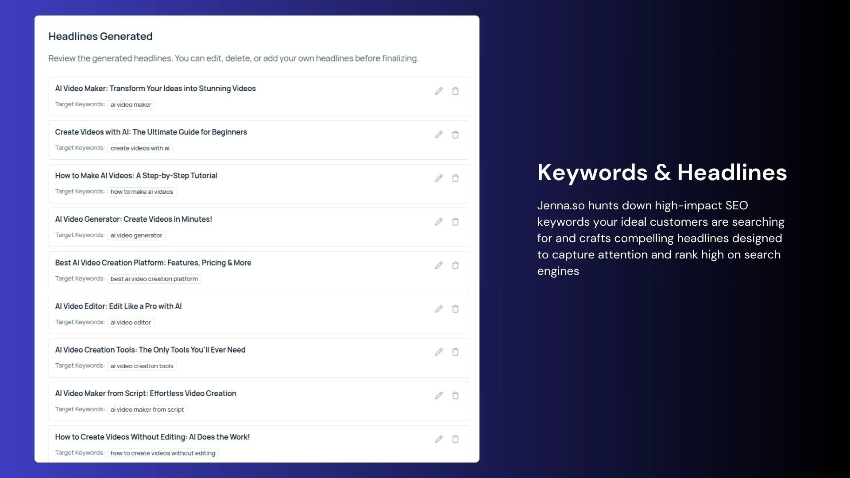Screen dimensions: 850x478
Task: Delete the 'How to Make AI Videos' headline
Action: tap(455, 178)
